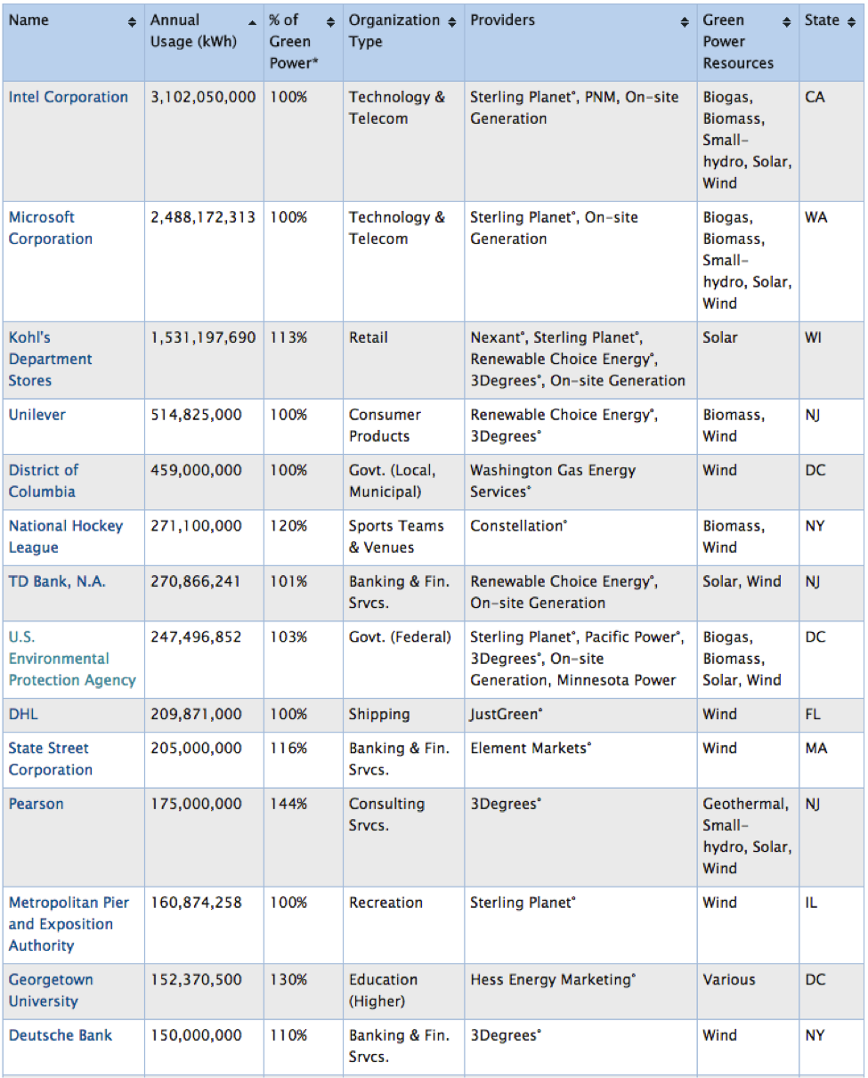Follow the Kohl's Department Stores link
The image size is (868, 1078).
point(51,359)
